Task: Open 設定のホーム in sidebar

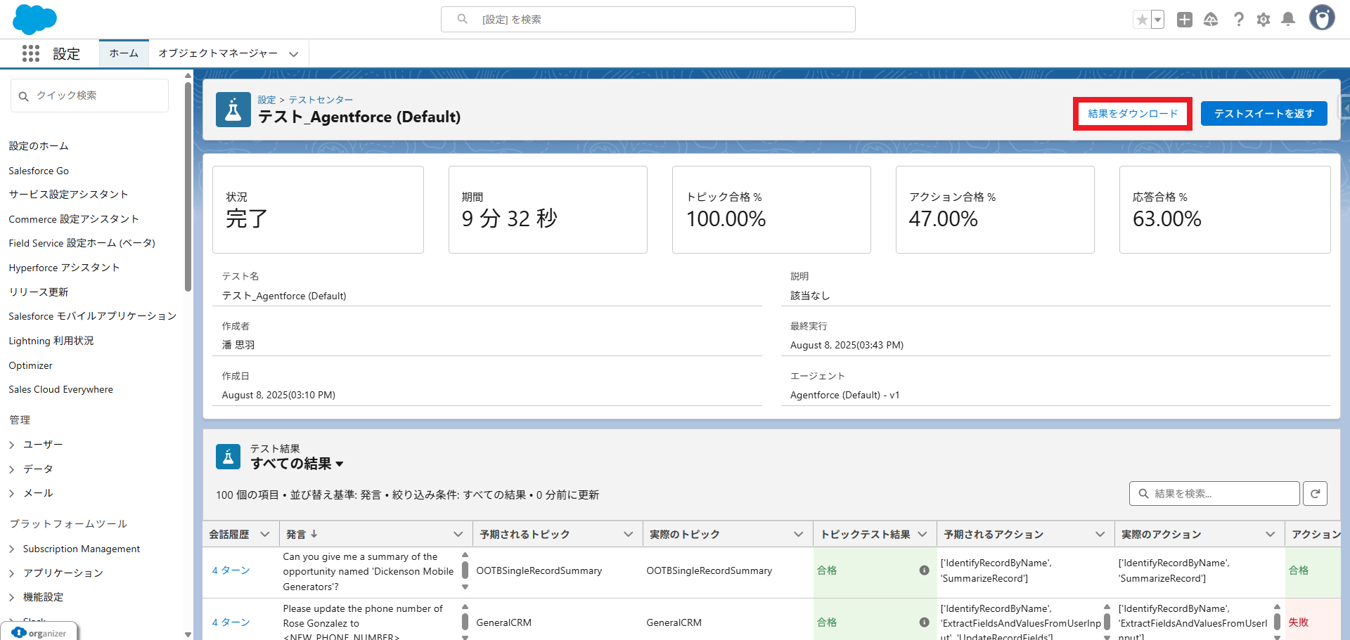Action: (x=39, y=146)
